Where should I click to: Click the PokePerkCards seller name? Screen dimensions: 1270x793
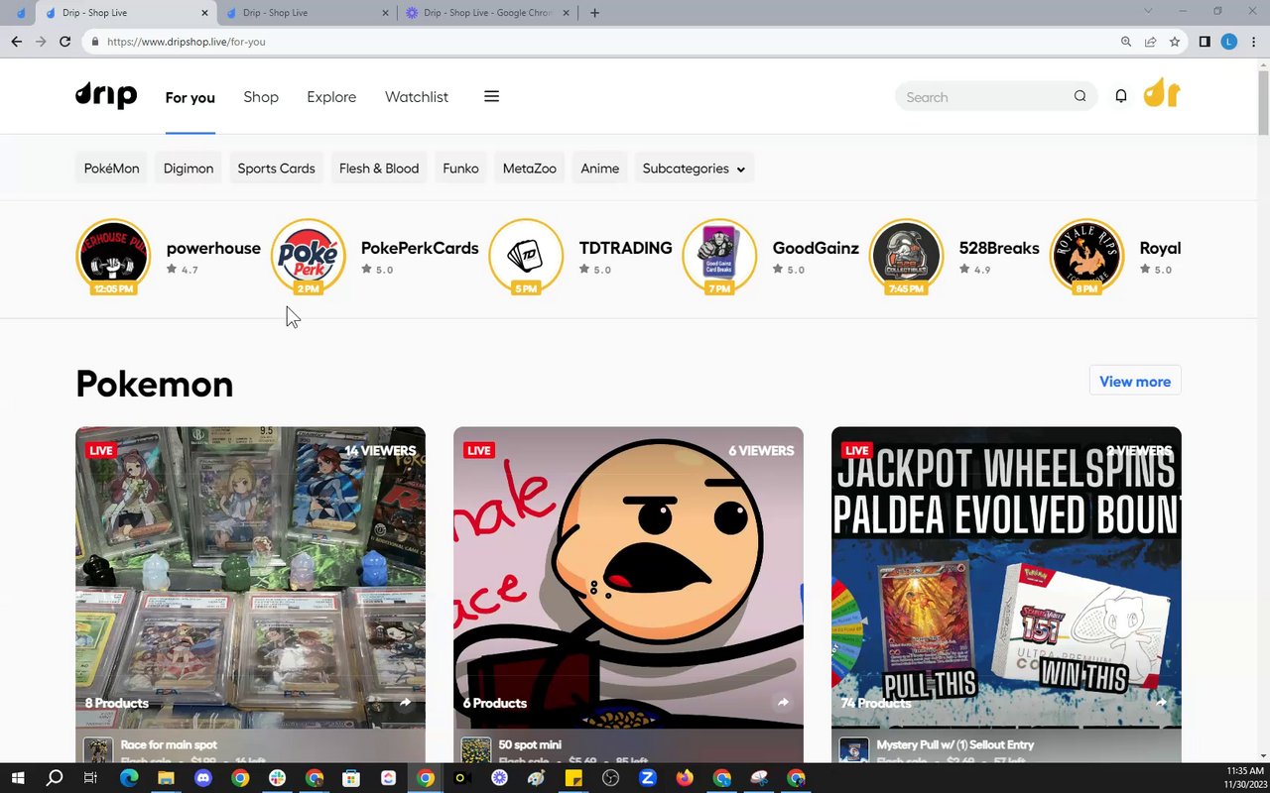coord(420,248)
